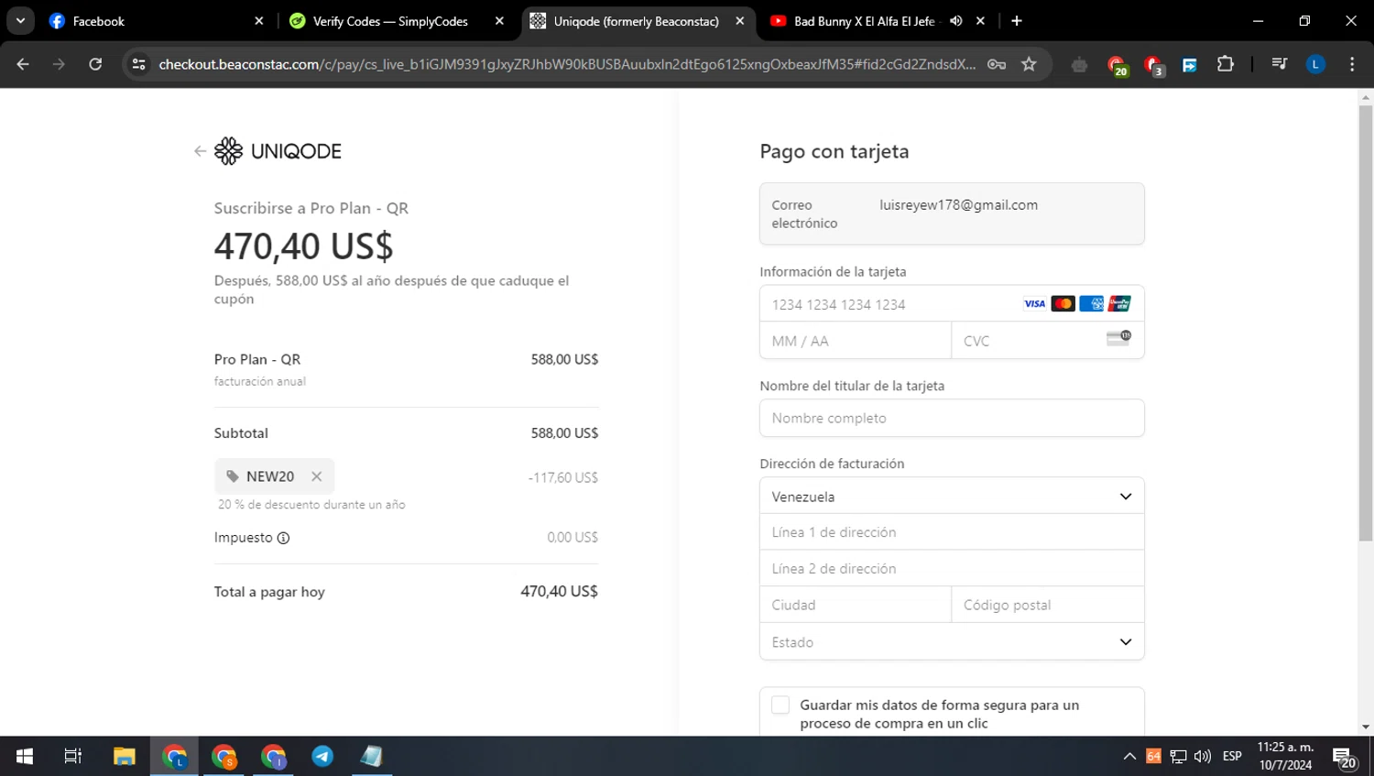This screenshot has height=776, width=1374.
Task: Click the page vertical scrollbar
Action: [x=1366, y=323]
